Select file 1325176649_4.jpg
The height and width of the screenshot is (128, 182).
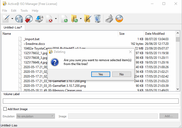click(35, 62)
